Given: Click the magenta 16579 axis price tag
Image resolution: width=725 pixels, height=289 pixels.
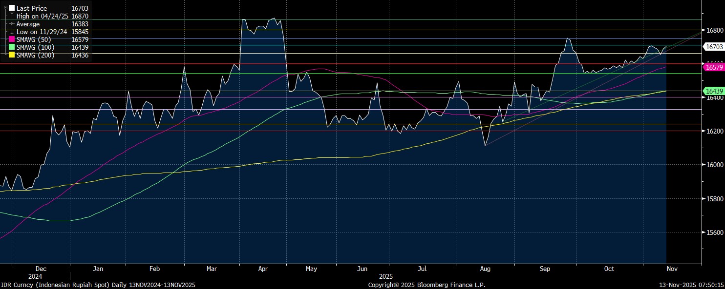Looking at the screenshot, I should pyautogui.click(x=712, y=67).
